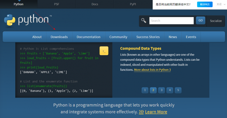Click the GO search button

pyautogui.click(x=201, y=20)
